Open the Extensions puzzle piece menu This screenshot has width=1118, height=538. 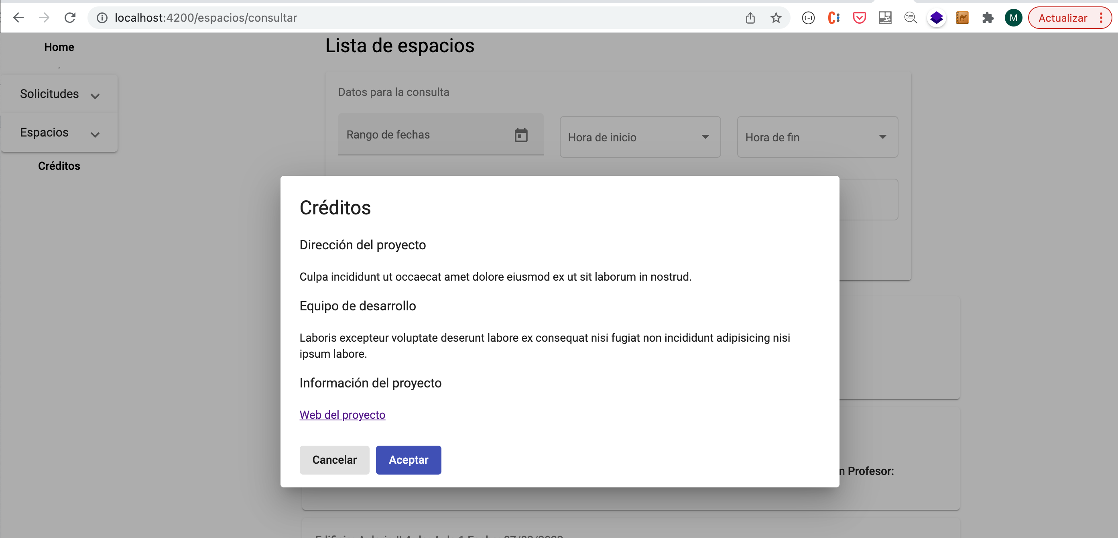click(x=988, y=18)
